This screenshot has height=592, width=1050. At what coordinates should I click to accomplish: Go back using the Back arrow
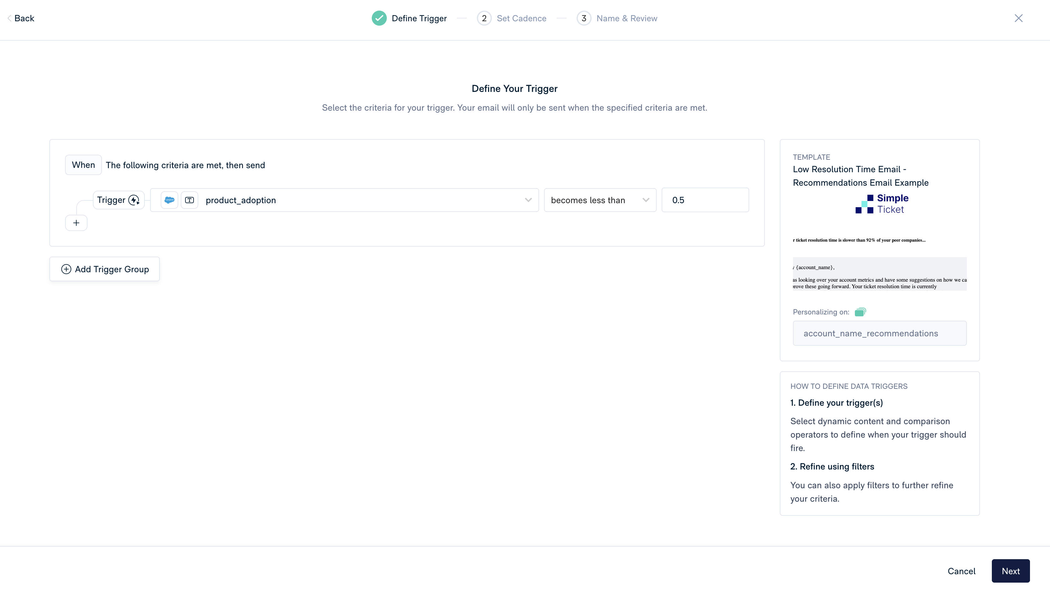pyautogui.click(x=20, y=18)
